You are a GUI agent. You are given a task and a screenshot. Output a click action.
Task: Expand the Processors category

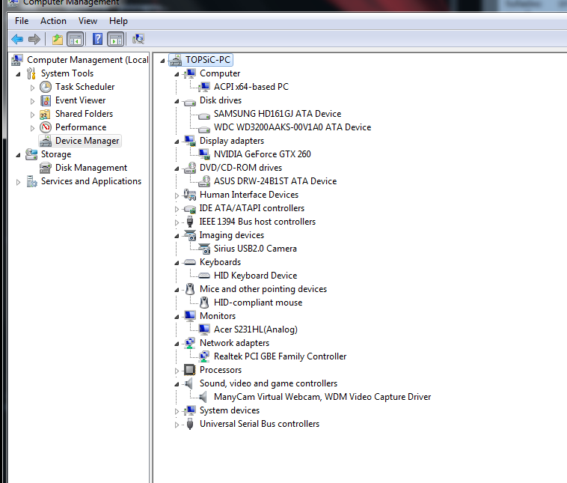177,370
